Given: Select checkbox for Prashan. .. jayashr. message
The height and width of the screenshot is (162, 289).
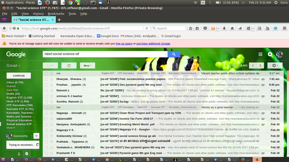Looking at the screenshot, I should click(46, 85).
